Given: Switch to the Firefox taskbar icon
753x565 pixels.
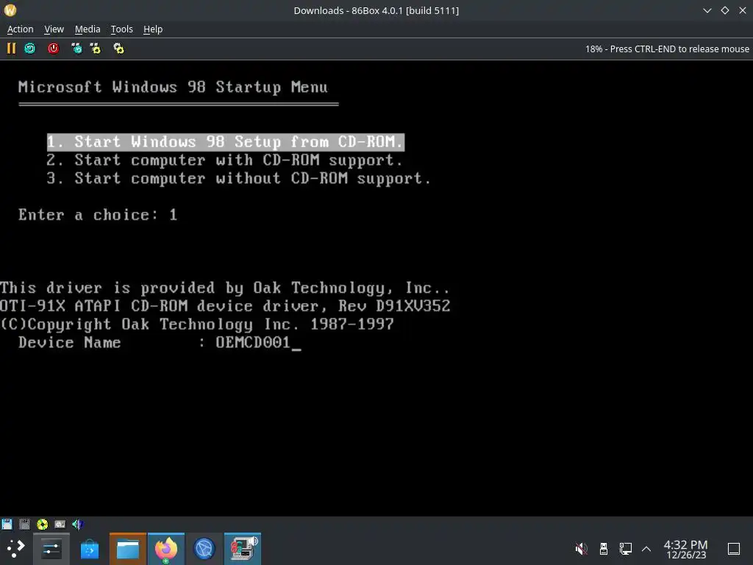Looking at the screenshot, I should pyautogui.click(x=166, y=549).
